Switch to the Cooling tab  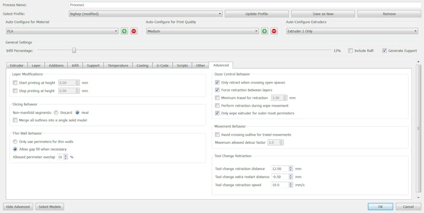(143, 65)
